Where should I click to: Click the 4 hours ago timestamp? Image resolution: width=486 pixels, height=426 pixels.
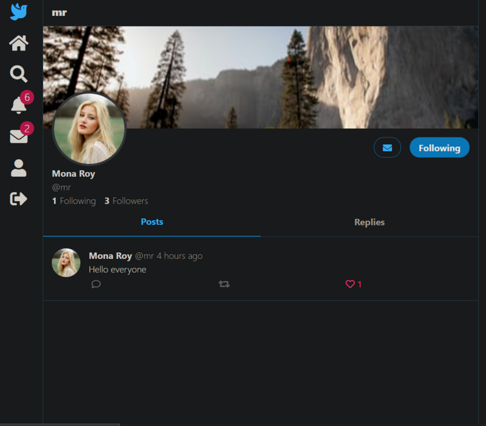(179, 256)
